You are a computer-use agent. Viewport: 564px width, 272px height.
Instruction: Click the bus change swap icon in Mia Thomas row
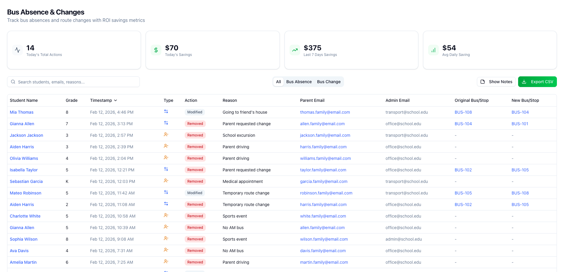point(166,112)
